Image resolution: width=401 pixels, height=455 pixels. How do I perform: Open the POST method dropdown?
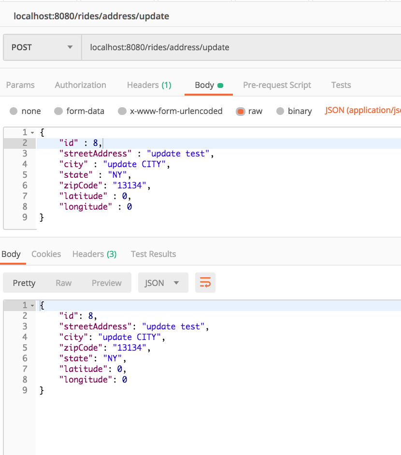tap(43, 47)
